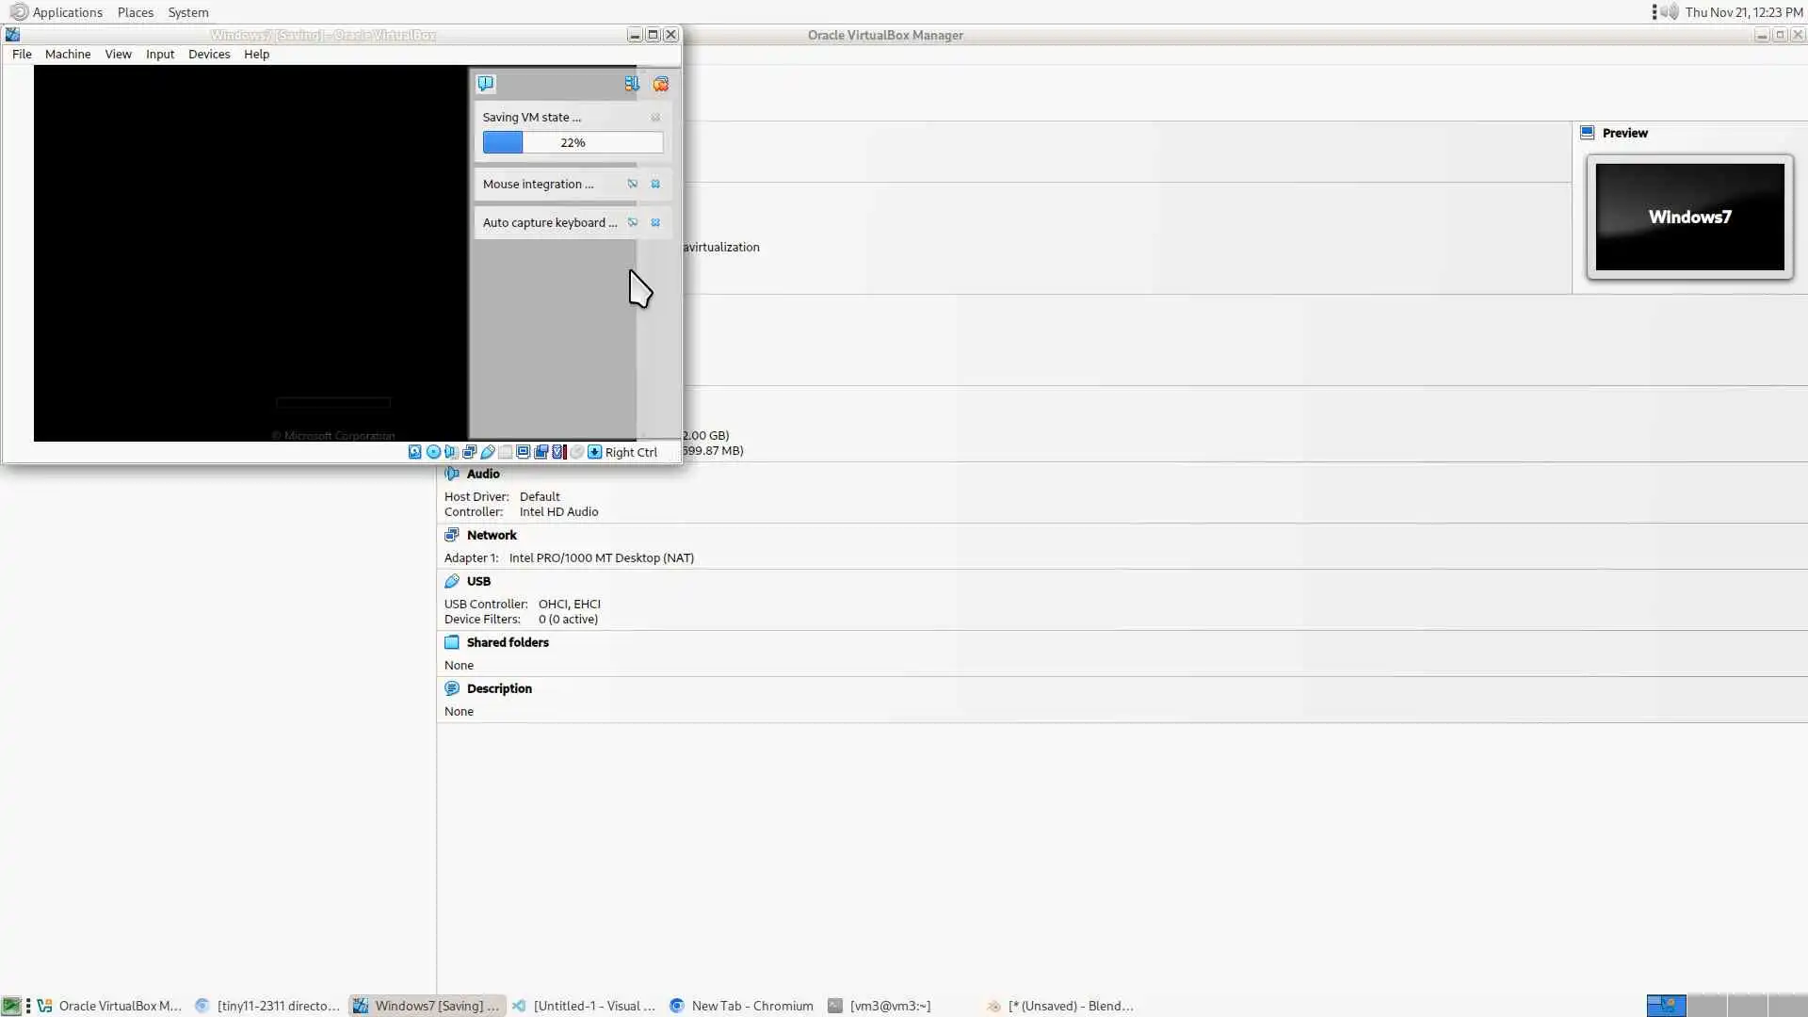Click the Windows7 preview thumbnail
The height and width of the screenshot is (1017, 1808).
(1689, 217)
